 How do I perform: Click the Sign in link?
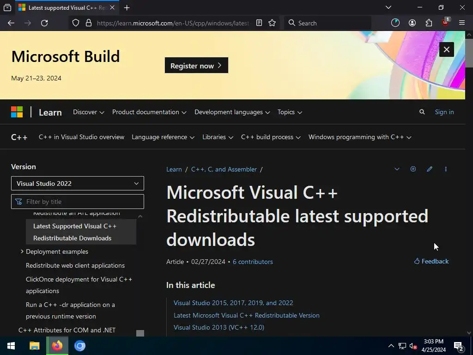tap(444, 112)
